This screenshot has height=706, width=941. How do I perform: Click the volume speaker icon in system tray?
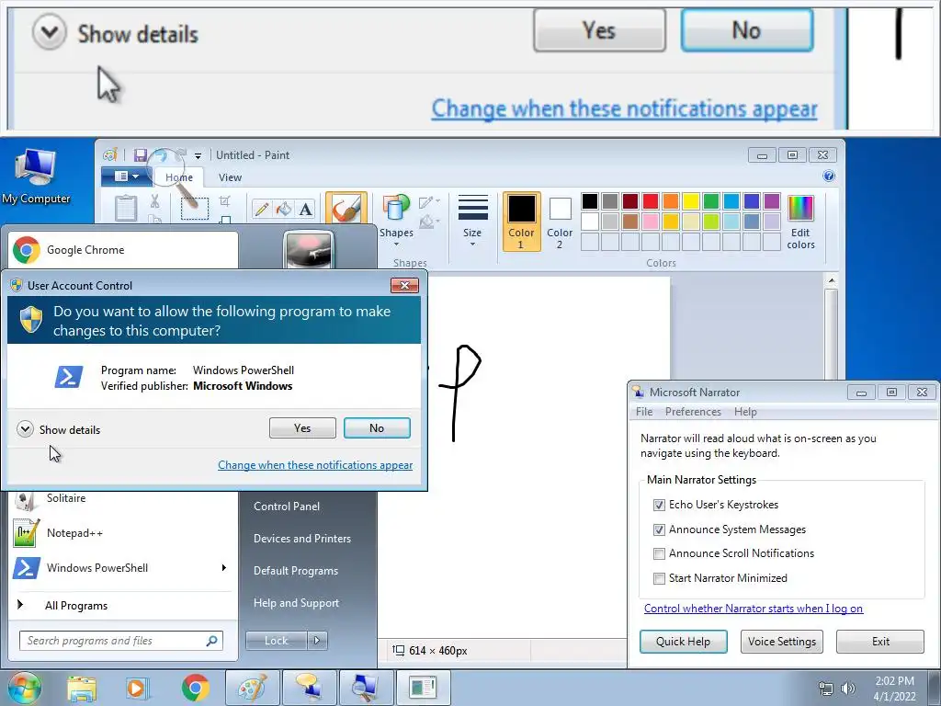[x=848, y=689]
